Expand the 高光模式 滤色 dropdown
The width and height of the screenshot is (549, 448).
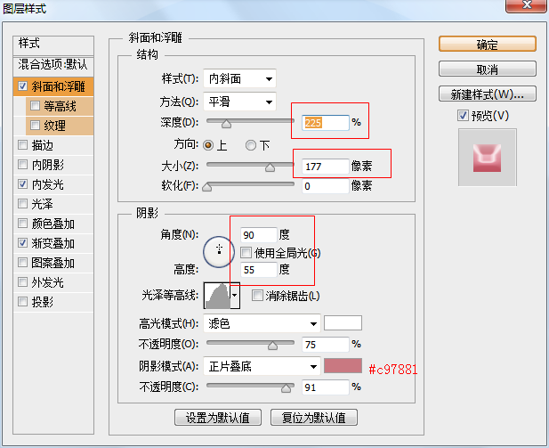pos(262,323)
